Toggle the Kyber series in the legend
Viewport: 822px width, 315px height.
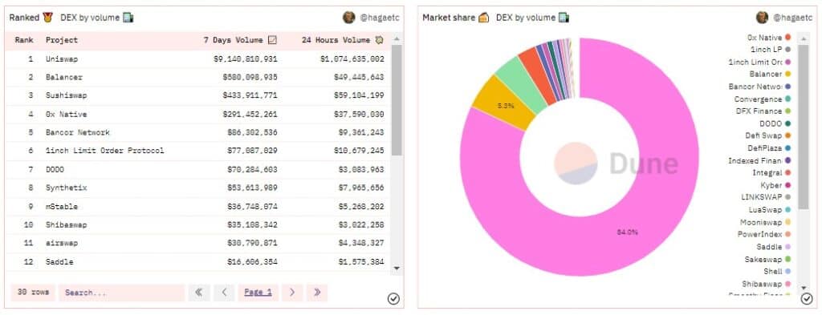pos(775,185)
